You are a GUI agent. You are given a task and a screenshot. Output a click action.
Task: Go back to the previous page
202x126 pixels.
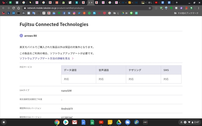click(x=3, y=8)
